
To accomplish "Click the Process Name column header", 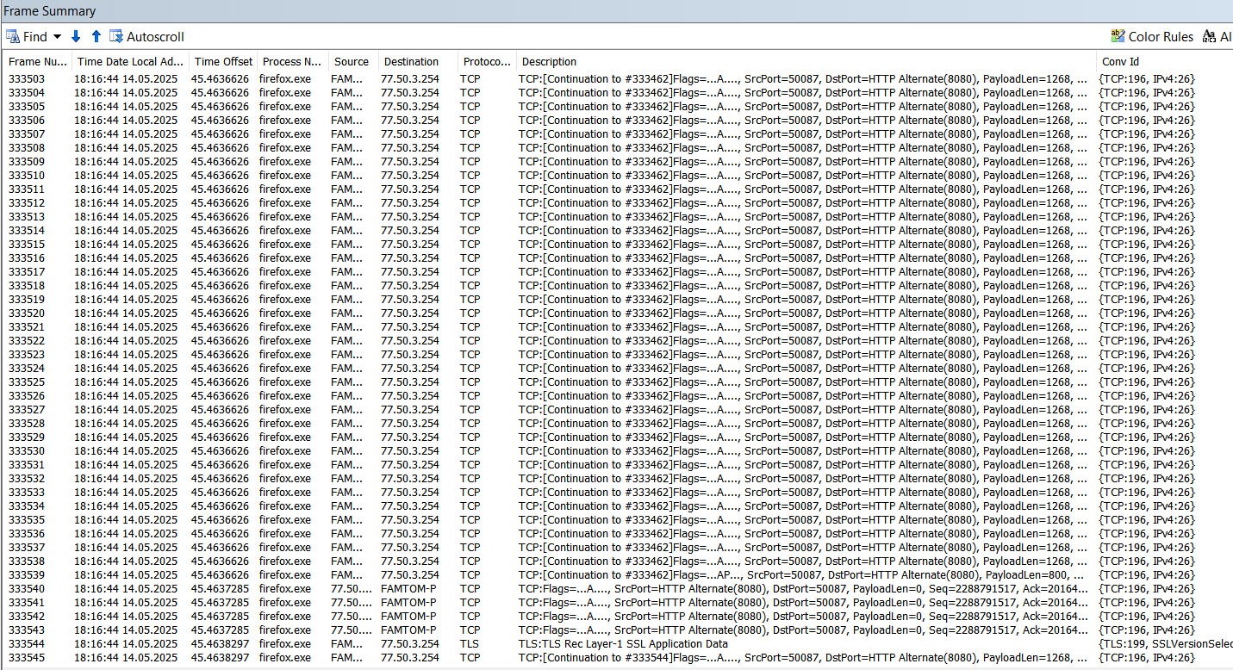I will point(292,61).
